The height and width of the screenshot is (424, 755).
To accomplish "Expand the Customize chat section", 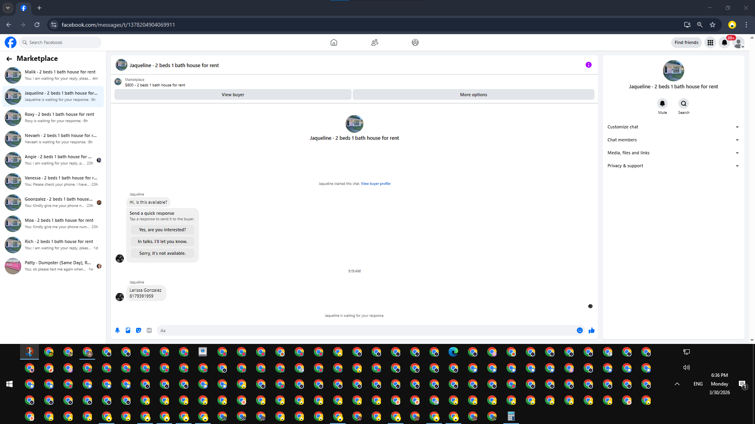I will click(x=673, y=127).
